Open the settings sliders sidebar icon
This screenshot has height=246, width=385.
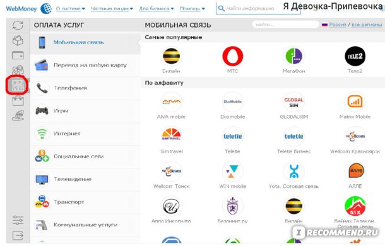18,220
